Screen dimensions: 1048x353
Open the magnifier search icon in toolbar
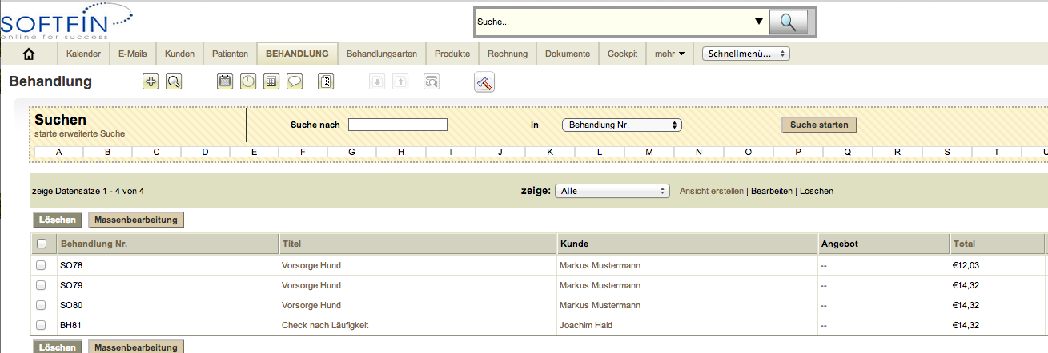point(174,81)
